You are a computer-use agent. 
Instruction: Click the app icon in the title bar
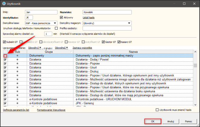pos(4,4)
